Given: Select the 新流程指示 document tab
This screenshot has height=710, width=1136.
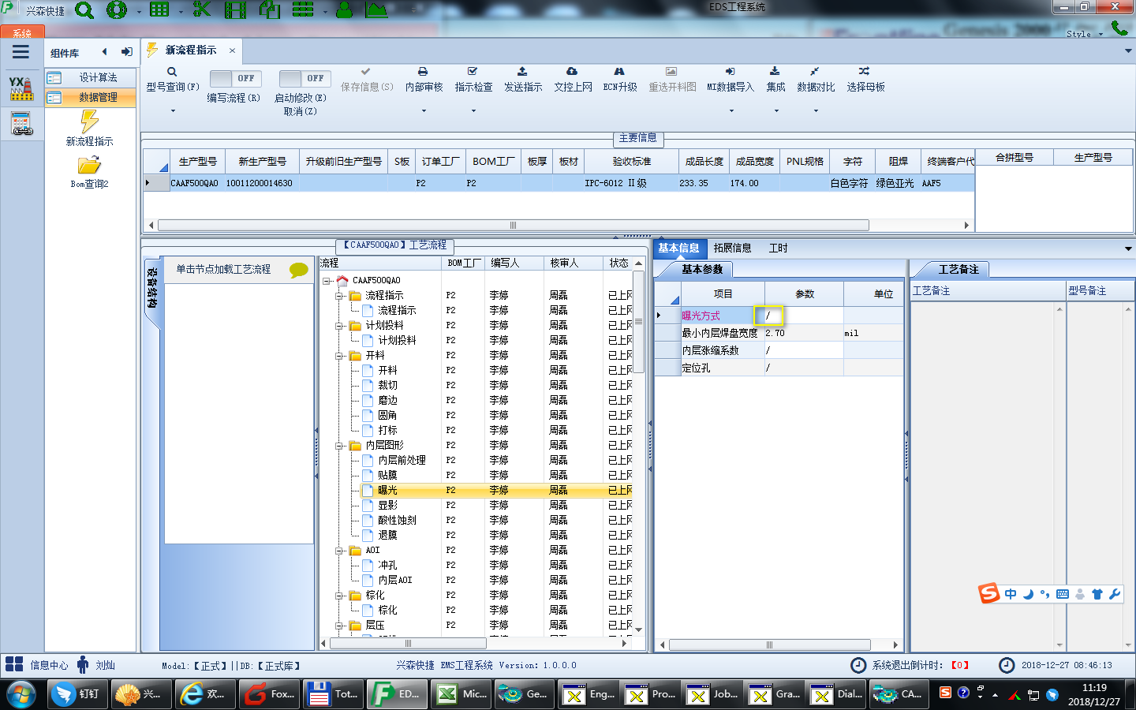Looking at the screenshot, I should click(190, 50).
